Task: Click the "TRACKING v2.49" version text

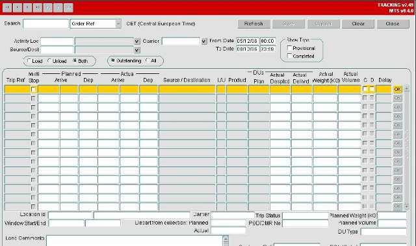Action: (396, 5)
